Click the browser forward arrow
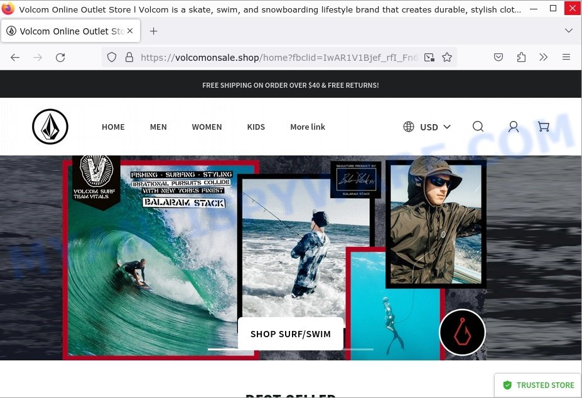The image size is (582, 398). [38, 58]
